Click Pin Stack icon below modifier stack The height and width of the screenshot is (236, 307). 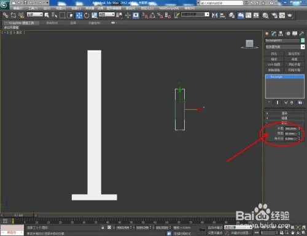269,102
